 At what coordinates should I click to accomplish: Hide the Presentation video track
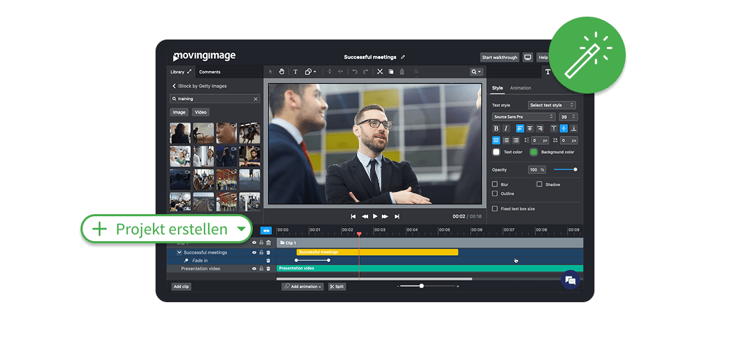click(x=254, y=269)
